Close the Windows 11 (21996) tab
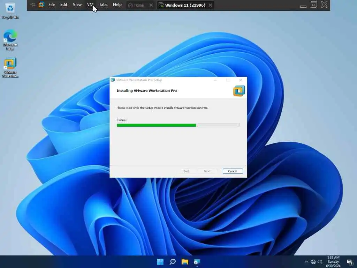This screenshot has width=357, height=268. [210, 5]
